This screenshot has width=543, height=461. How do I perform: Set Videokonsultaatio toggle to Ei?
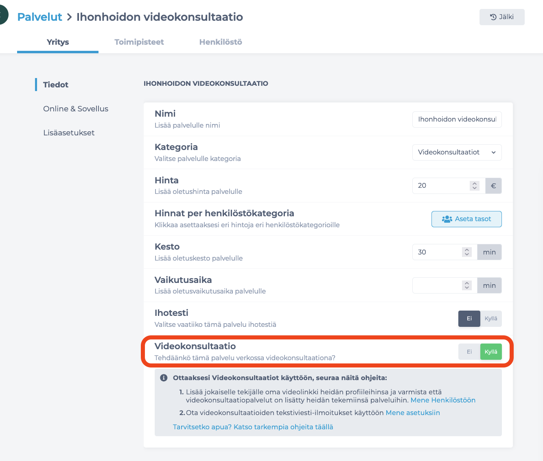point(469,352)
